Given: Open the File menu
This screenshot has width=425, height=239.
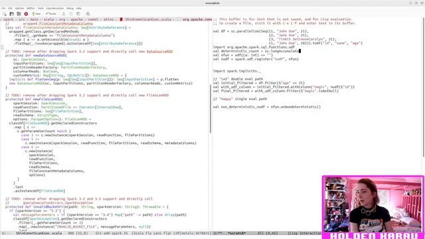Looking at the screenshot, I should (x=3, y=9).
